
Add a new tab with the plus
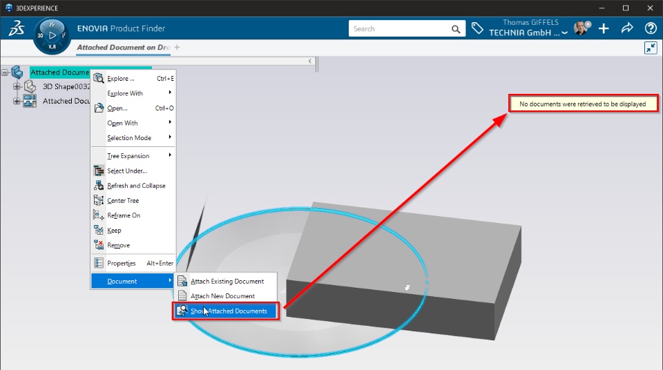[177, 48]
